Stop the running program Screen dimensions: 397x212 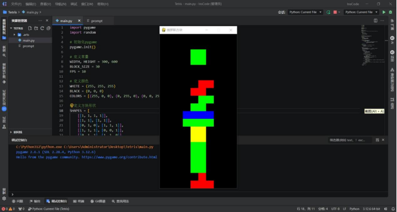click(x=335, y=12)
